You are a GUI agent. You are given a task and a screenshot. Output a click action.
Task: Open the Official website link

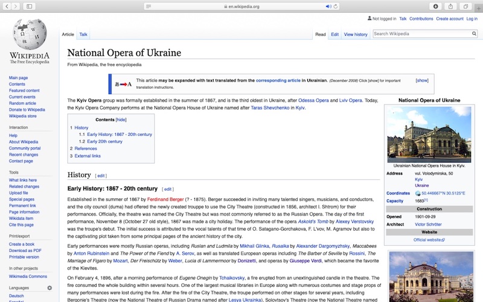point(429,240)
